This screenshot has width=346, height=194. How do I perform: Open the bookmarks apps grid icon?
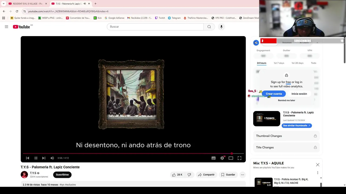[4, 18]
